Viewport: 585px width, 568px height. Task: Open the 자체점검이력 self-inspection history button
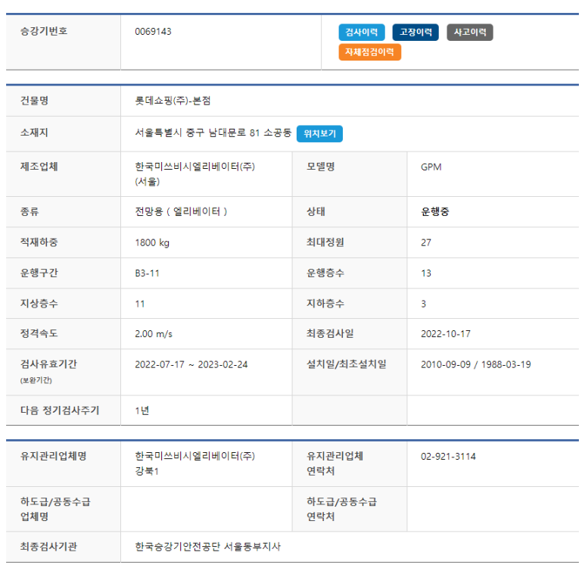(x=370, y=52)
